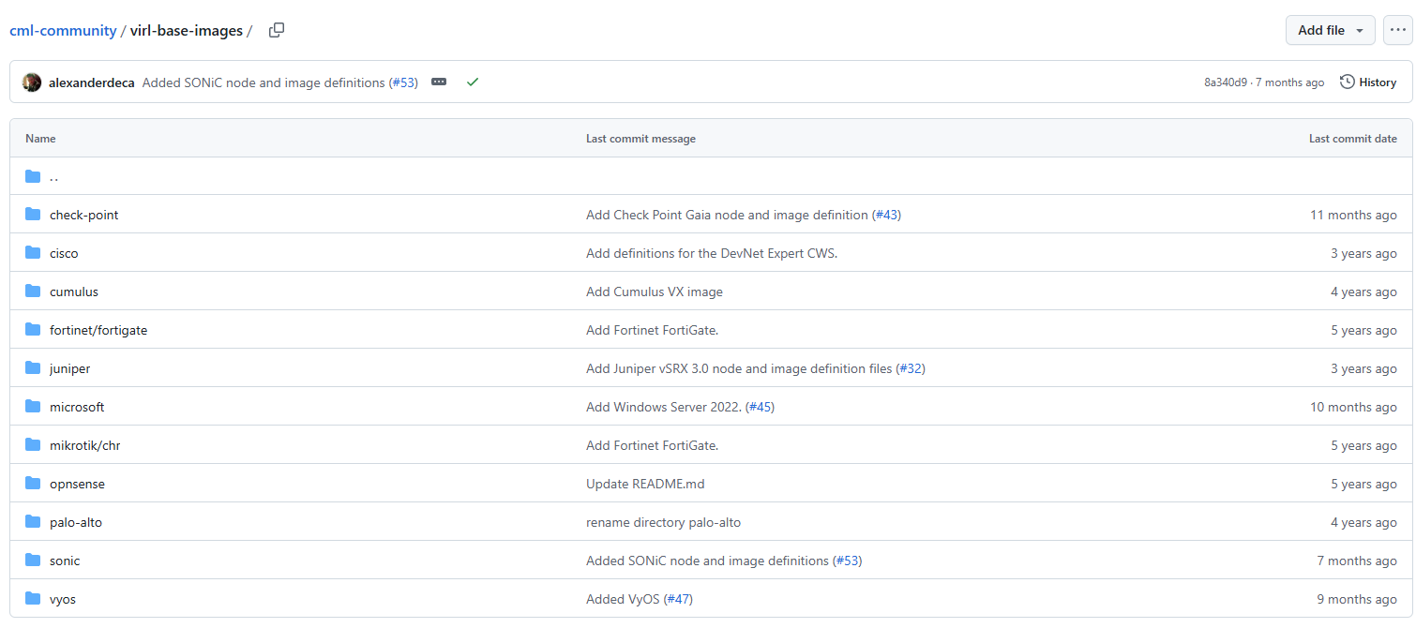Open commit hash 8a340d9
Image resolution: width=1416 pixels, height=628 pixels.
click(x=1225, y=82)
